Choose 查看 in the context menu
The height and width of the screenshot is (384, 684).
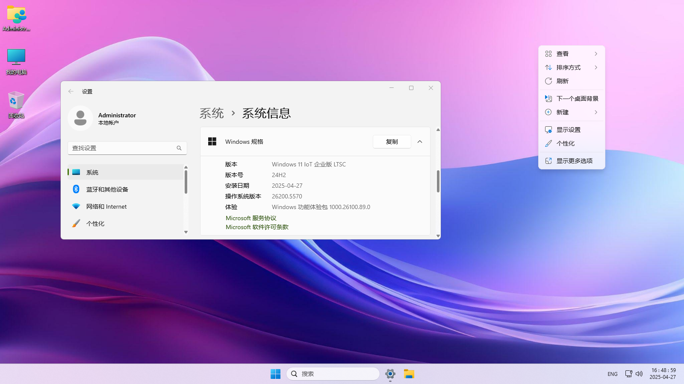572,54
